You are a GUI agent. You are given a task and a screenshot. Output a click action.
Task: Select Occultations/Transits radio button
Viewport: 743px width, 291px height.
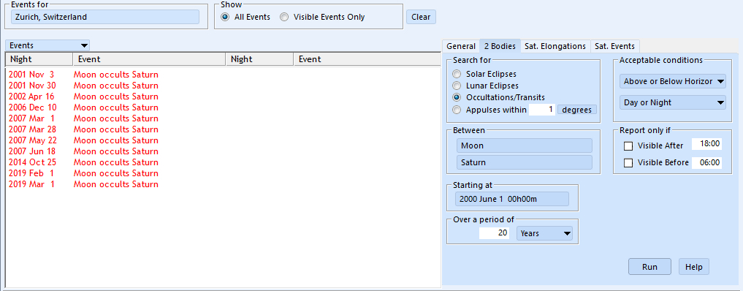click(x=457, y=98)
